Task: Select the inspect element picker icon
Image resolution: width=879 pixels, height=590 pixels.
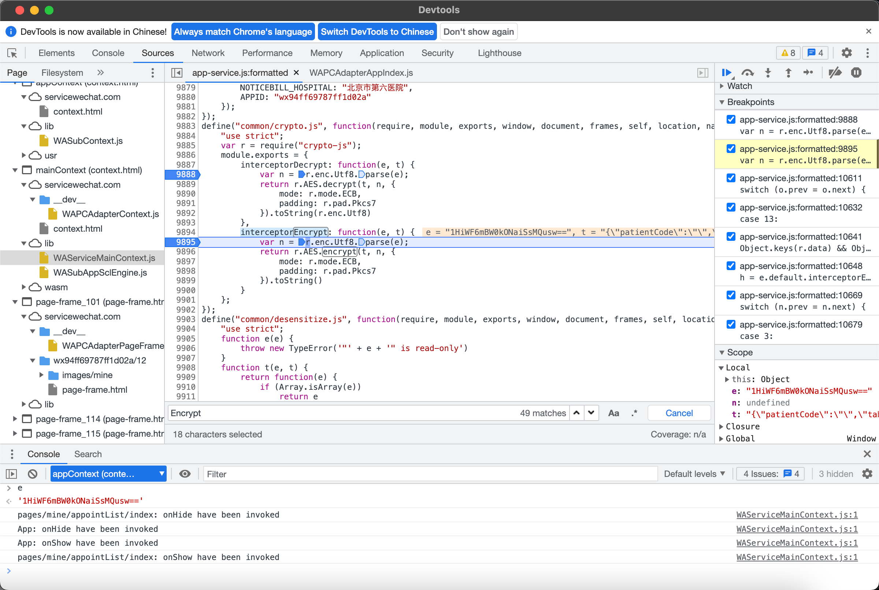Action: click(12, 53)
